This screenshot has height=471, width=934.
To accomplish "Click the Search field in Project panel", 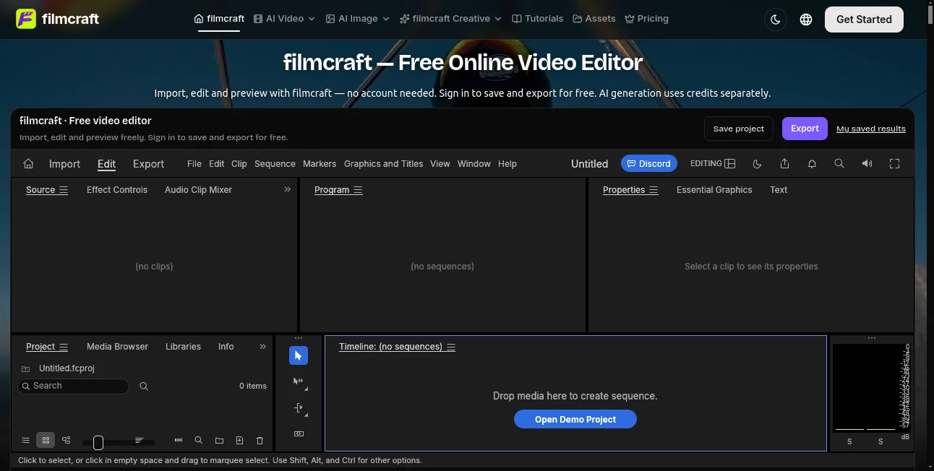I will (x=73, y=386).
